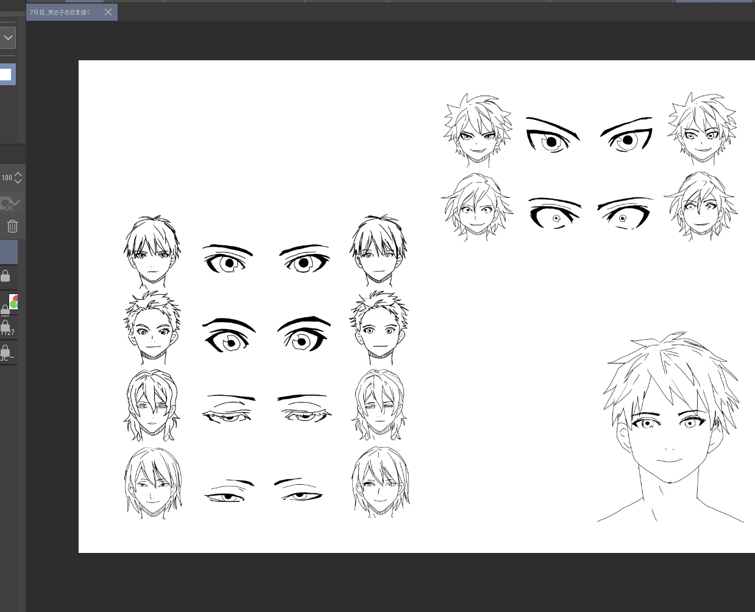The image size is (755, 612).
Task: Increase the 100 value with the up arrow
Action: pos(18,174)
